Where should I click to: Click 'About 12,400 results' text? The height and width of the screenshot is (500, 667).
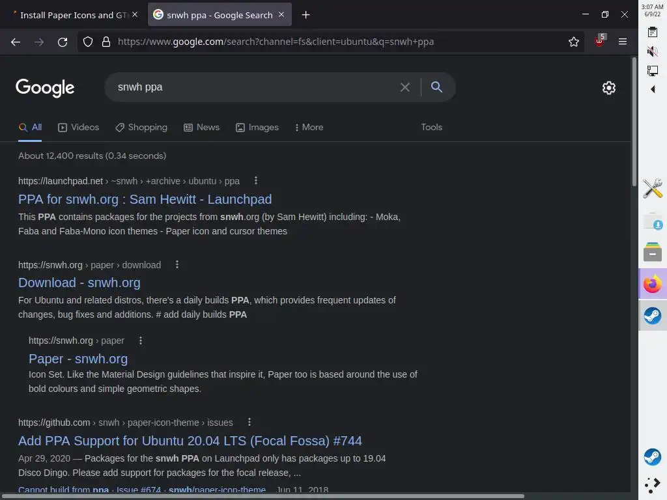tap(92, 156)
